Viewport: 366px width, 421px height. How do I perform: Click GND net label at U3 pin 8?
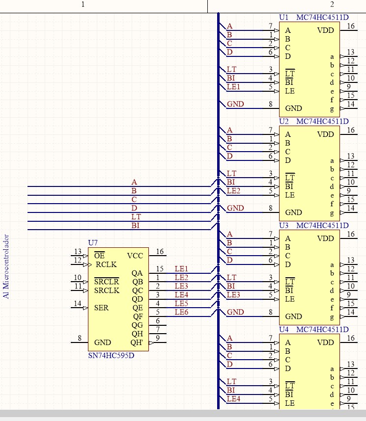pyautogui.click(x=235, y=312)
